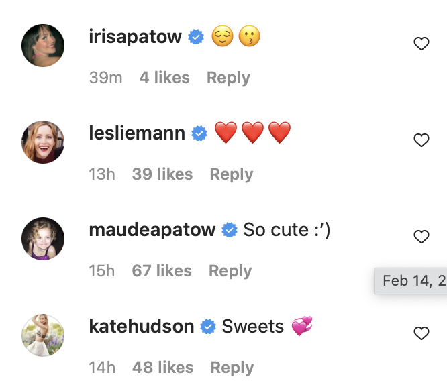The height and width of the screenshot is (385, 447).
Task: Tap the heart beside maudeapatow's comment
Action: tap(421, 237)
